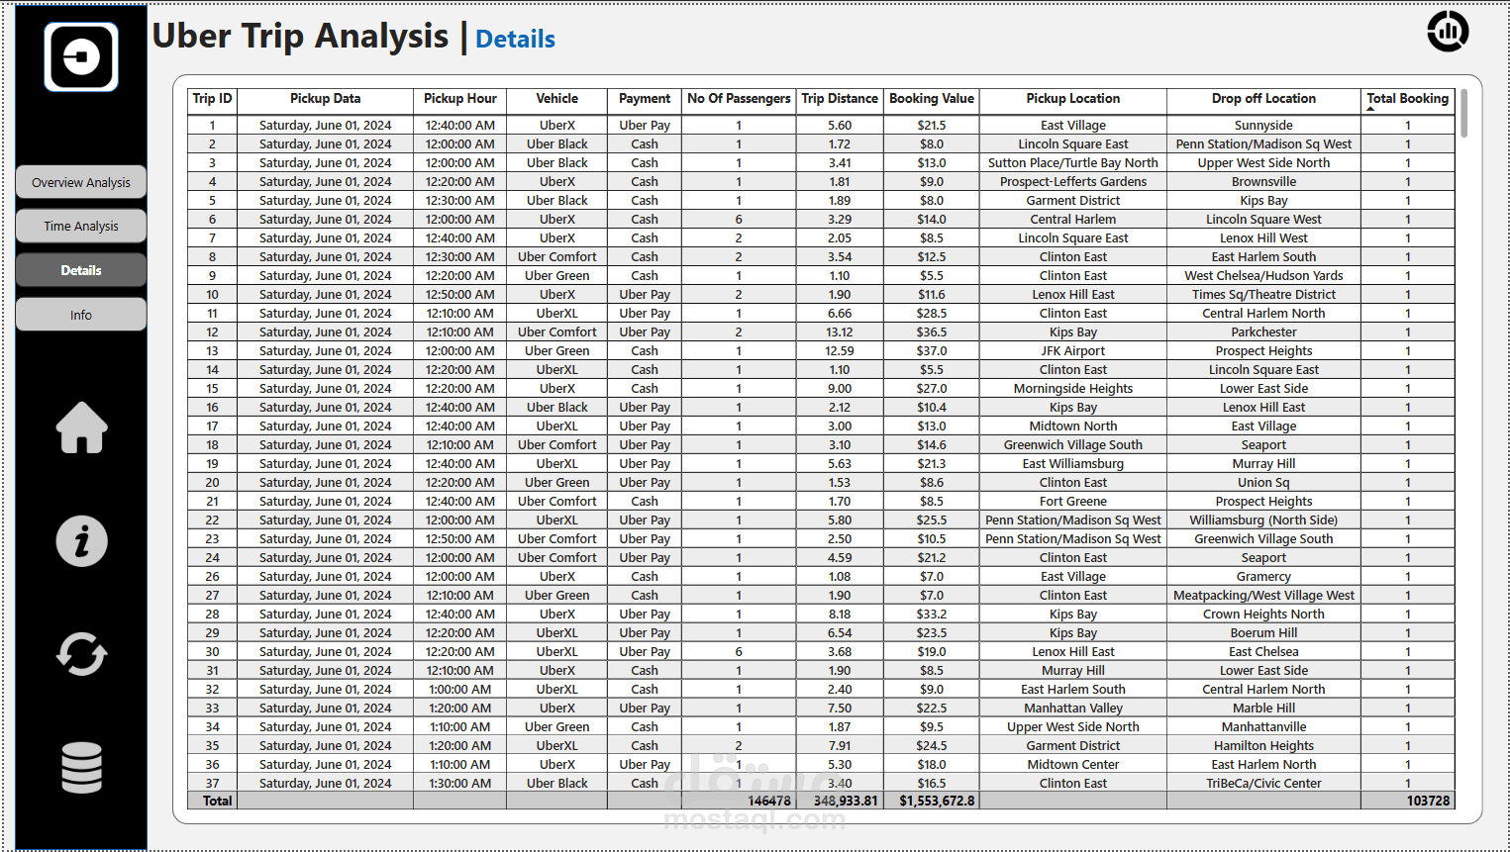1510x852 pixels.
Task: Click "Brownsville" drop off cell
Action: (1263, 182)
